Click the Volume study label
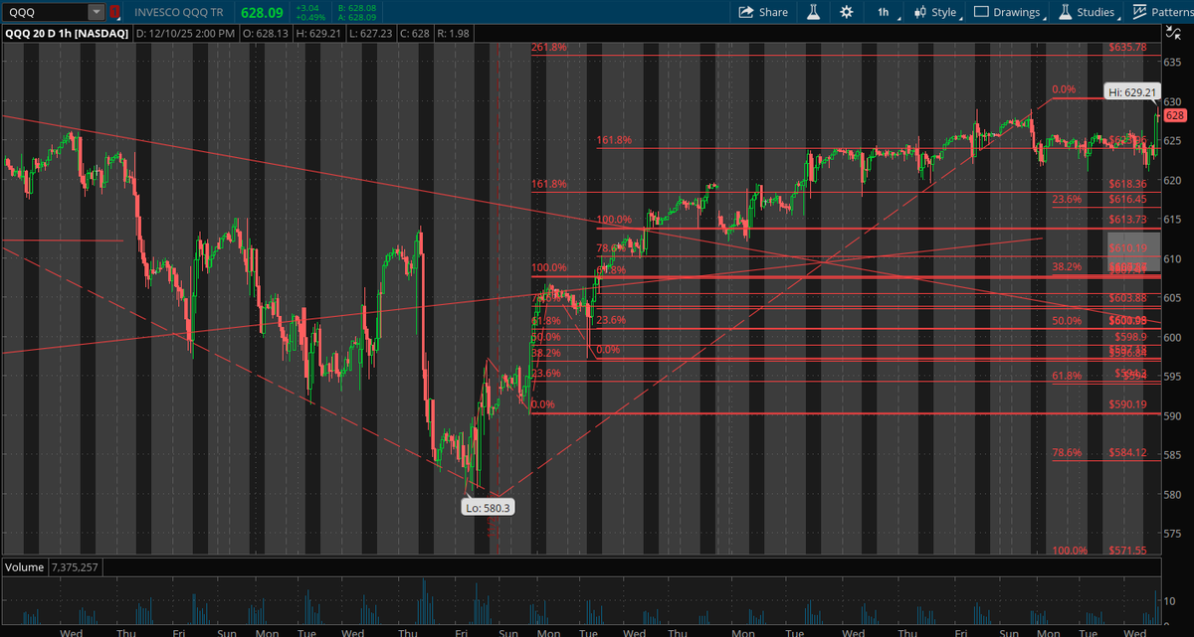The image size is (1194, 637). click(24, 566)
